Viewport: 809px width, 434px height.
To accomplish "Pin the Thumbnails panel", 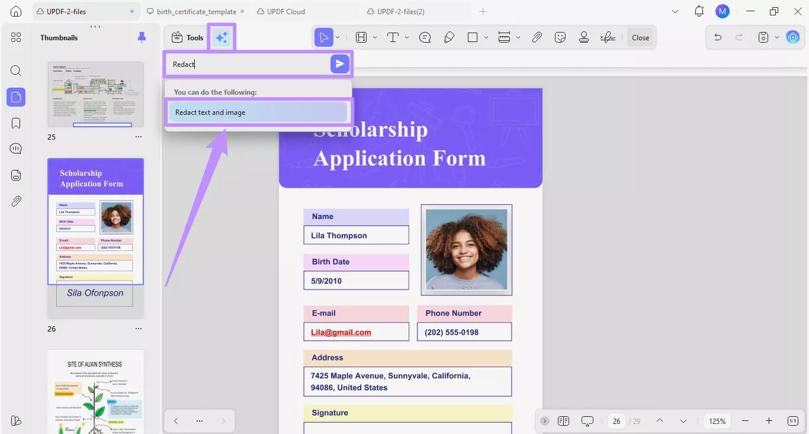I will [142, 38].
